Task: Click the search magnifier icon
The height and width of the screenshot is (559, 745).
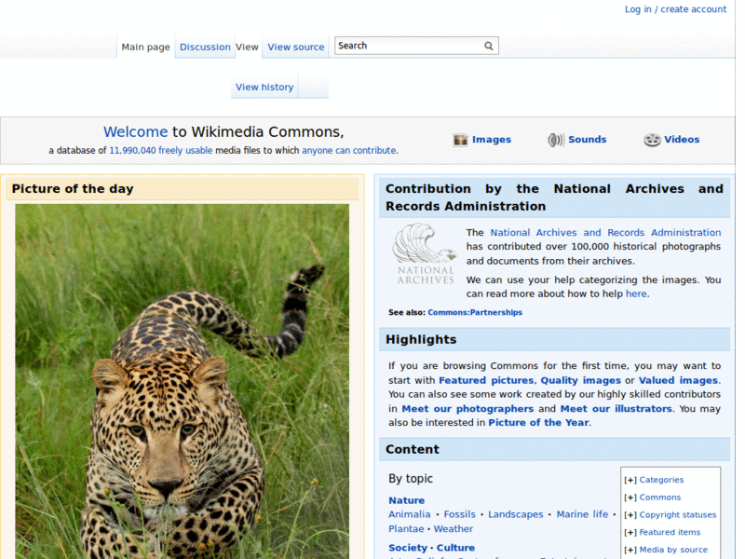Action: click(488, 46)
